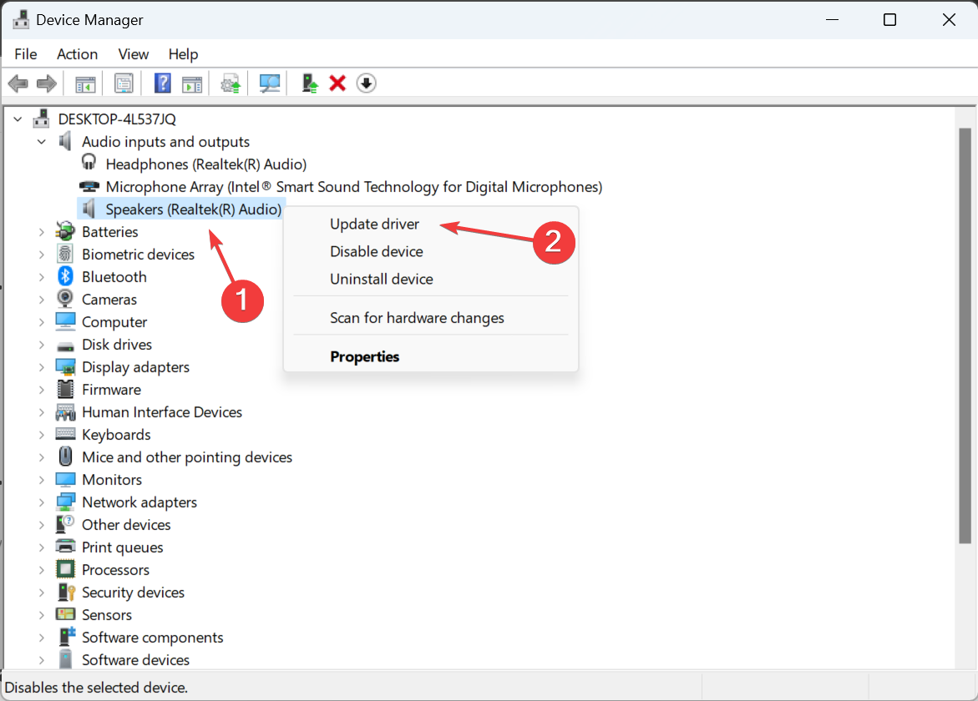Viewport: 978px width, 701px height.
Task: Click the Forward arrow in the toolbar
Action: click(47, 83)
